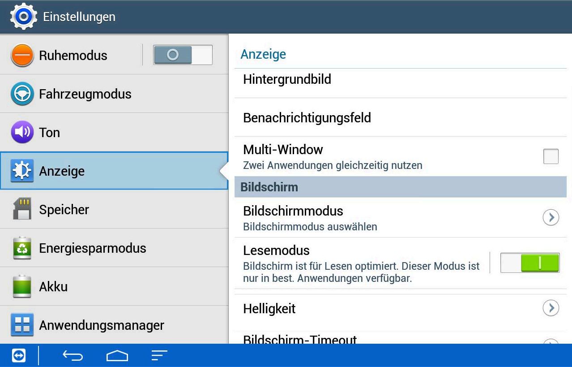Open the recent apps menu icon
Screen dimensions: 572x367
coord(159,356)
